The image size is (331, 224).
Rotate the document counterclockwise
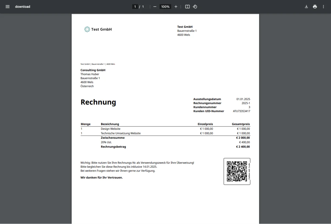(x=195, y=7)
